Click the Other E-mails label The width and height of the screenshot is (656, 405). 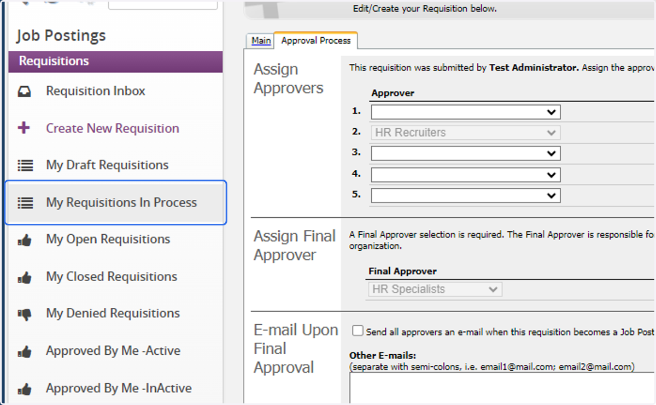click(383, 356)
